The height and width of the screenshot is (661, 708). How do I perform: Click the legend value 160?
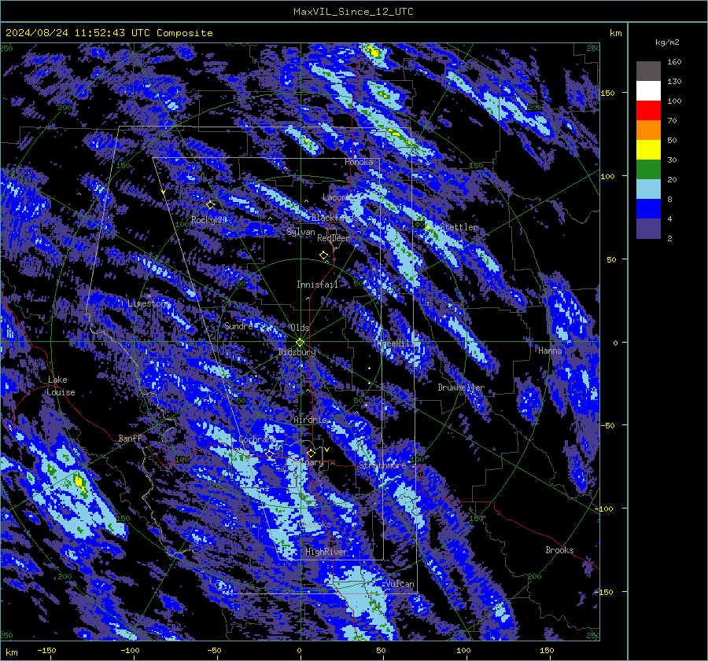tap(674, 62)
